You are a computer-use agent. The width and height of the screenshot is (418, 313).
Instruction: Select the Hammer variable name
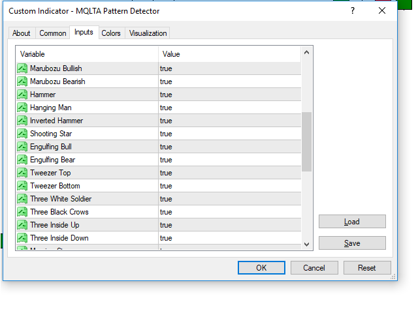43,95
